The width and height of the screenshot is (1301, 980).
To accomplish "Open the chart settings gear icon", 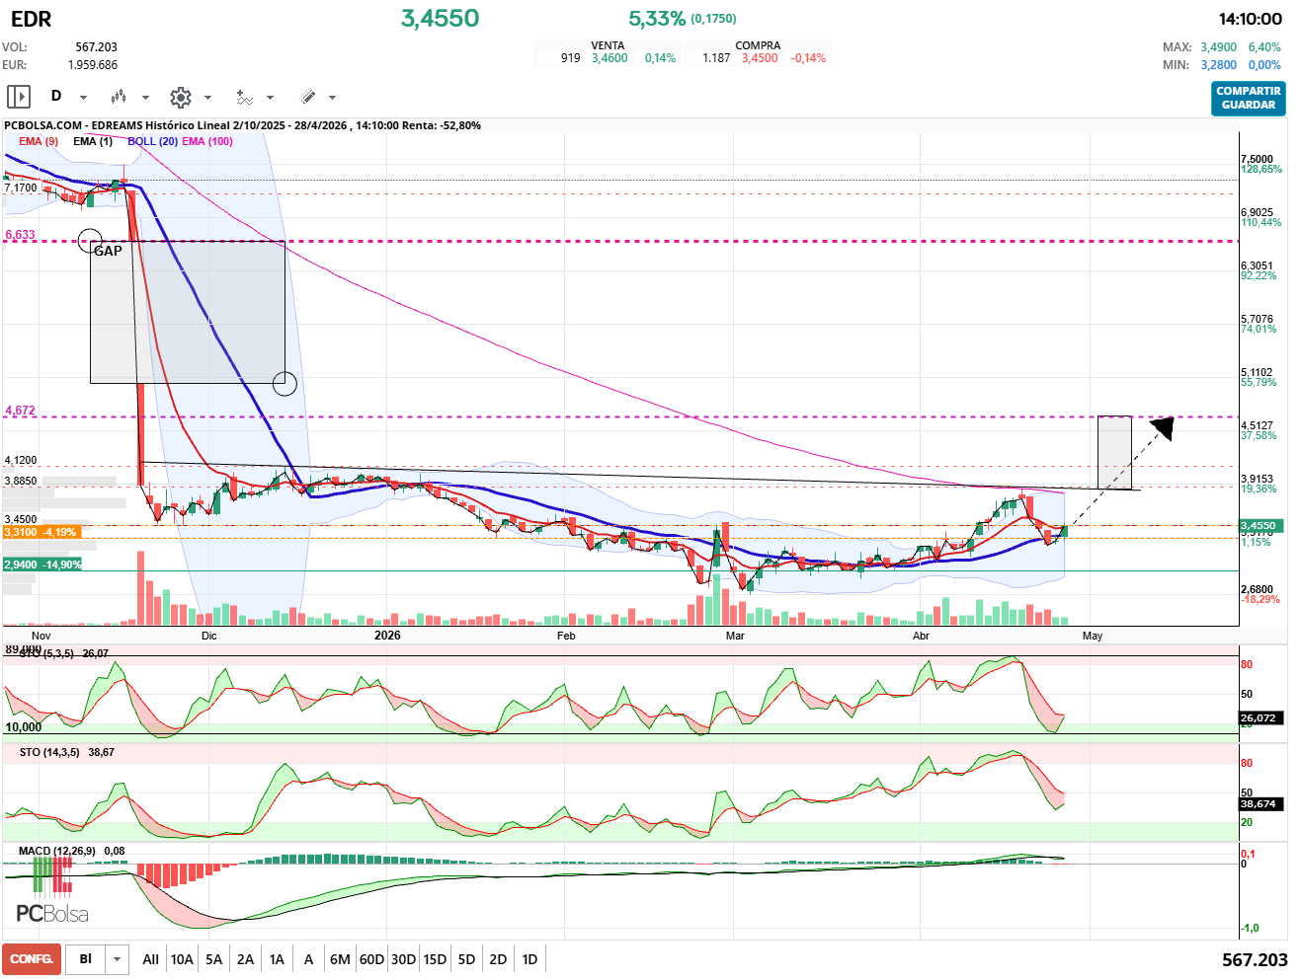I will click(180, 97).
